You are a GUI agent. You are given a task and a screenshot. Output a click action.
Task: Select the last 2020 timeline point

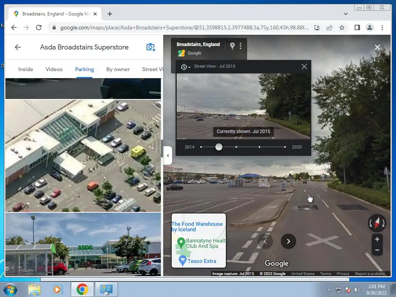point(285,147)
